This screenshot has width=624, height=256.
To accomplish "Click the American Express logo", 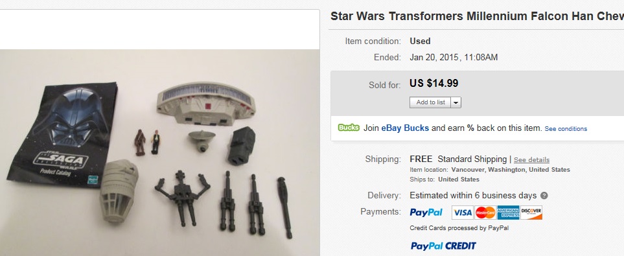I will (x=508, y=213).
